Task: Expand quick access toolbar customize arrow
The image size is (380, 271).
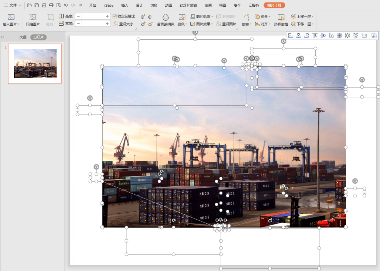Action: (81, 5)
